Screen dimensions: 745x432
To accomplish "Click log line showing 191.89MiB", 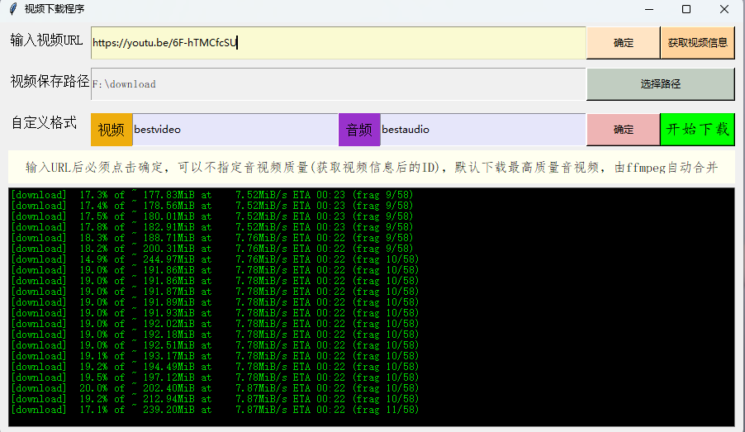I will (x=215, y=302).
